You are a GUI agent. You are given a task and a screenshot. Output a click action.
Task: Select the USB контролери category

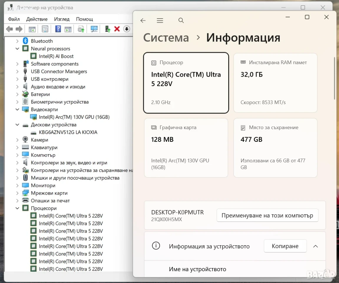pyautogui.click(x=49, y=79)
